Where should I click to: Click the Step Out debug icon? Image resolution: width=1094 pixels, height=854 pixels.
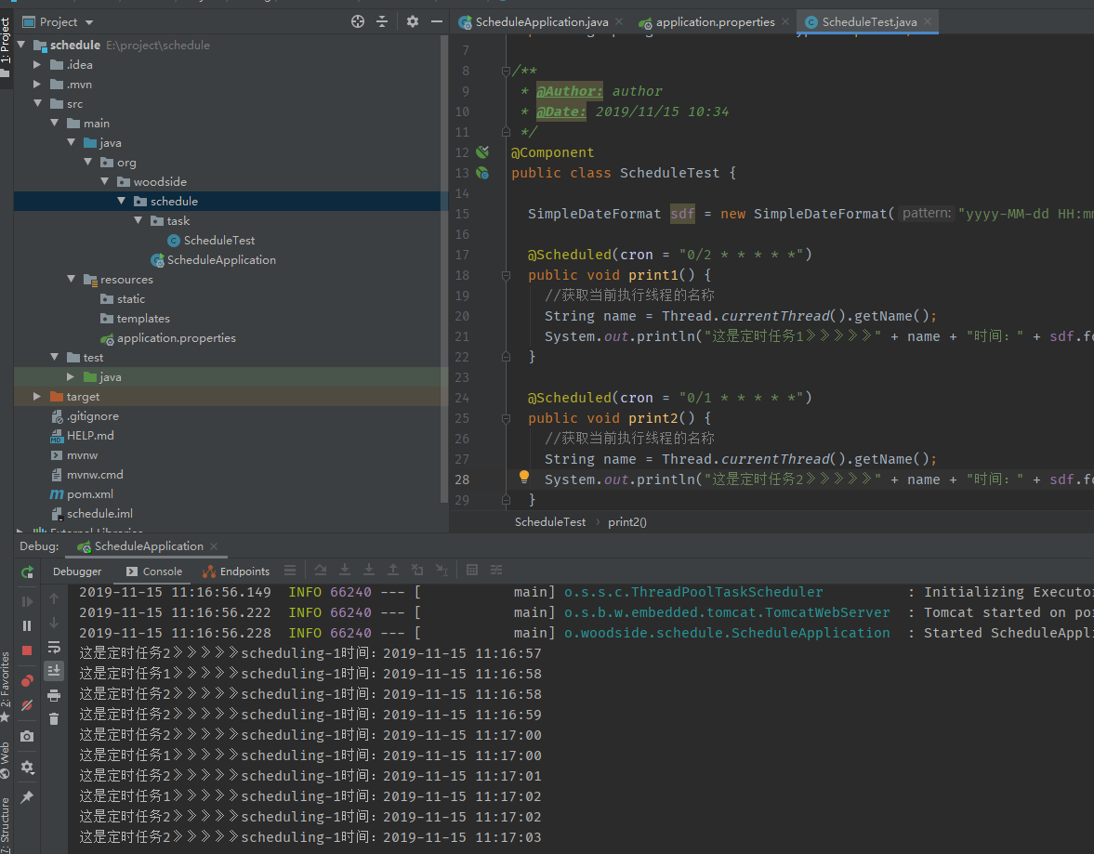(393, 570)
